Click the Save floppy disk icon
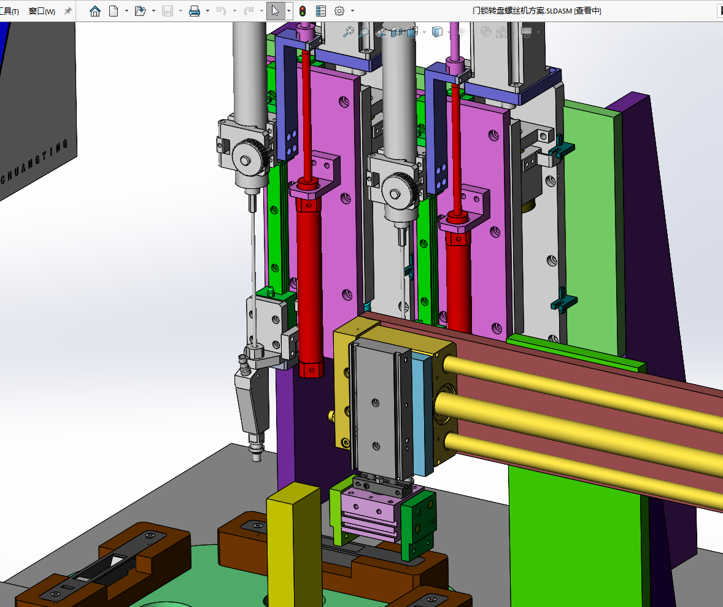The height and width of the screenshot is (607, 723). (x=168, y=11)
